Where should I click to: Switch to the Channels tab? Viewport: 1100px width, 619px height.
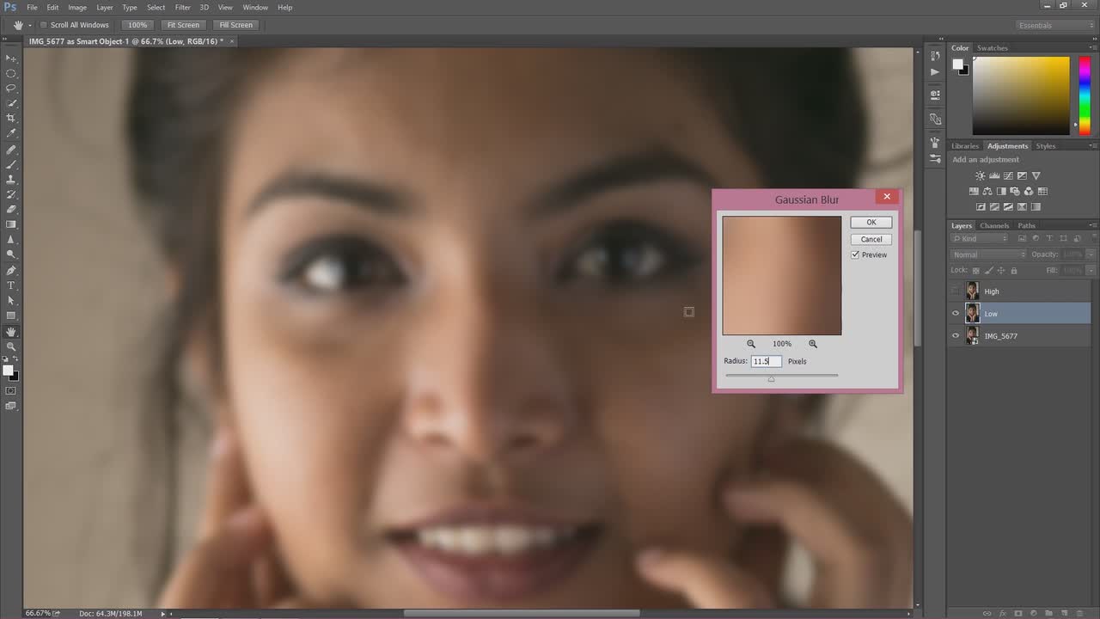click(994, 225)
